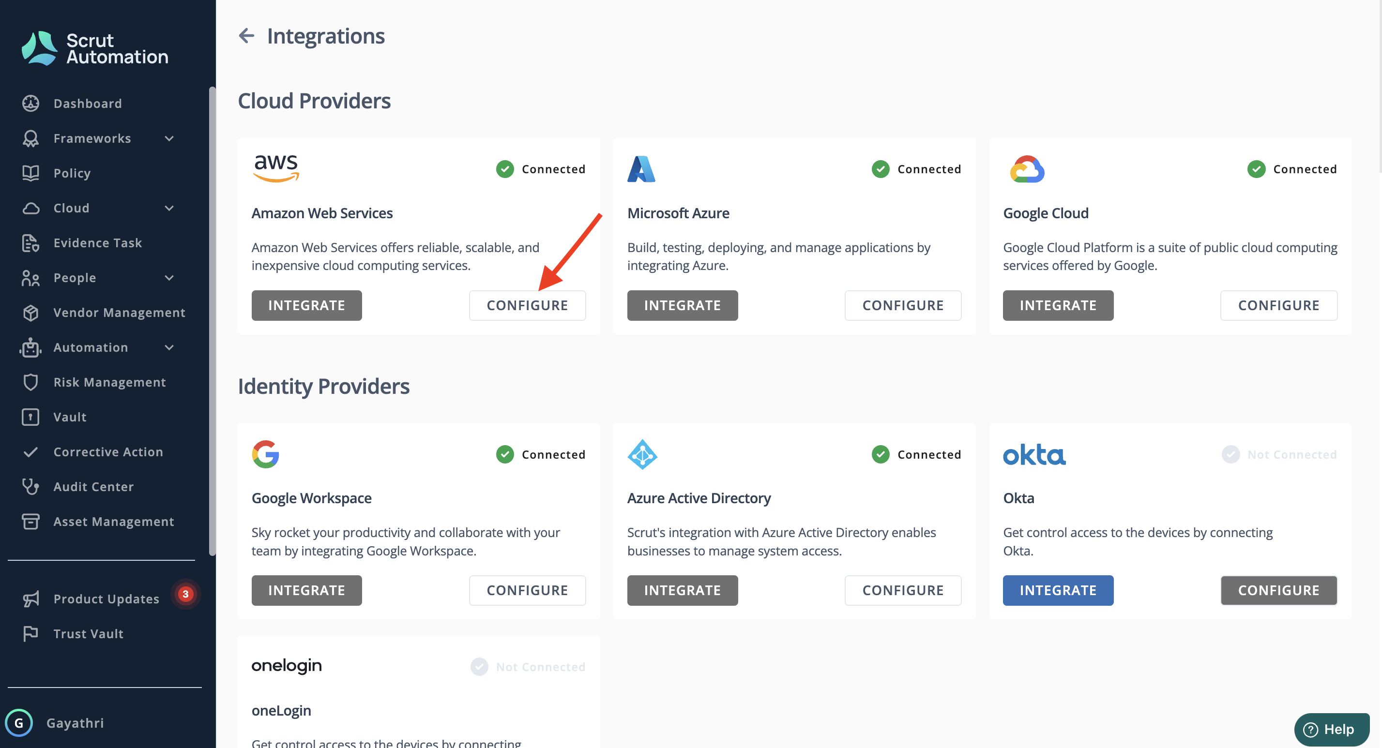Screen dimensions: 1382x748
Task: Click INTEGRATE for Amazon Web Services
Action: point(306,305)
